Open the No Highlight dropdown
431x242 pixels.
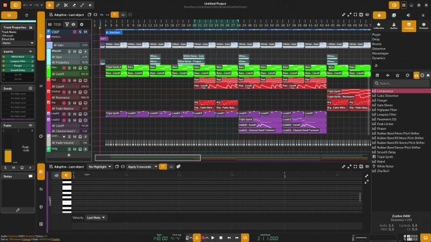pos(100,166)
